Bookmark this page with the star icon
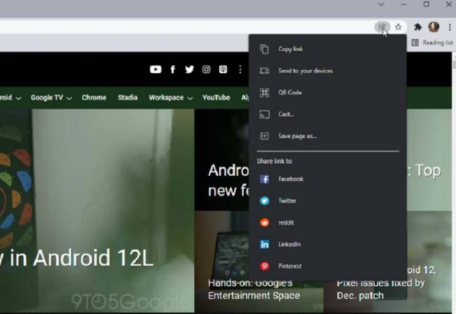The width and height of the screenshot is (456, 314). [x=398, y=27]
